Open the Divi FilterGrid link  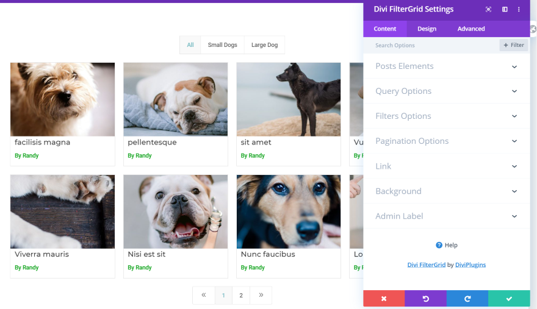427,265
